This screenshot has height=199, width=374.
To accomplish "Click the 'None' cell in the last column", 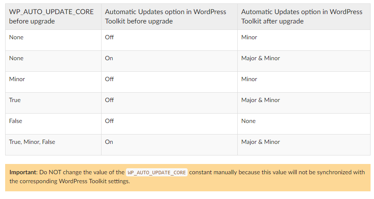I will pos(248,121).
